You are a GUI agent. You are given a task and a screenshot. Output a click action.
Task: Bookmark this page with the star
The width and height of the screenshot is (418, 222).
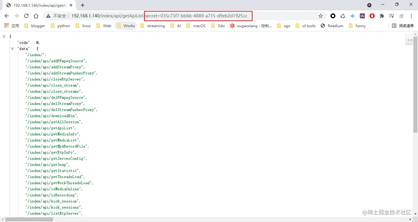(321, 16)
